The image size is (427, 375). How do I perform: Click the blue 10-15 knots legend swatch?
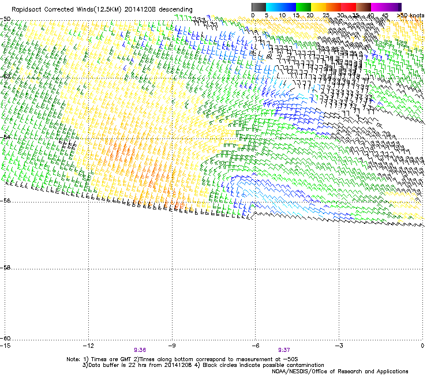click(289, 7)
